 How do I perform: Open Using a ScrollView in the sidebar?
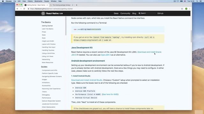pyautogui.click(x=48, y=53)
